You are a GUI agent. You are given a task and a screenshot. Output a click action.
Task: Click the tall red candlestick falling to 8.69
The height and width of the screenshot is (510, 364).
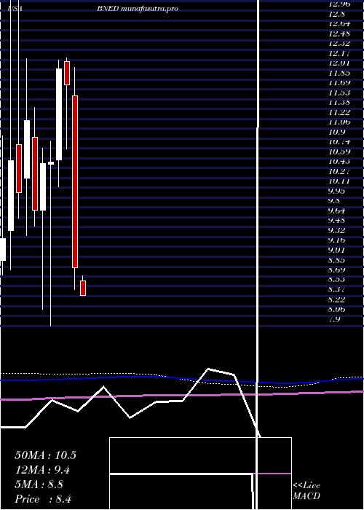[75, 182]
